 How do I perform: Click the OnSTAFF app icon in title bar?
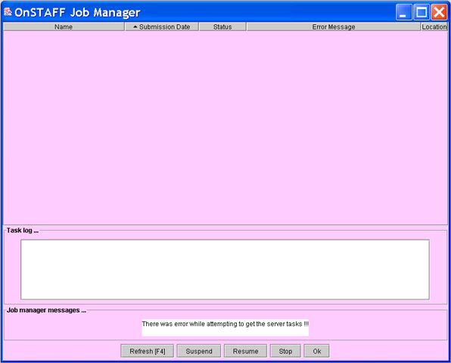point(8,12)
